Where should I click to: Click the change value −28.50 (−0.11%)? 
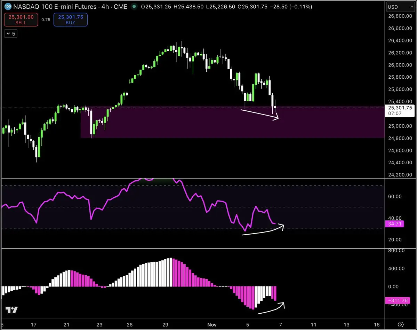pos(291,7)
